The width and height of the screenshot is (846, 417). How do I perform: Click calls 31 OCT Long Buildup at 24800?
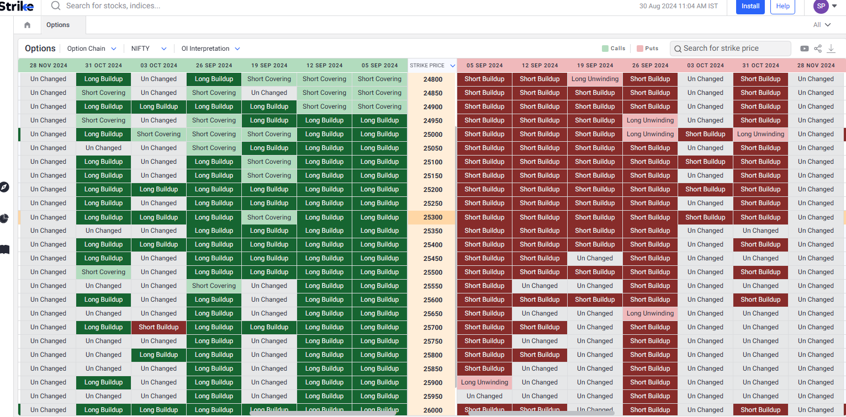[104, 79]
